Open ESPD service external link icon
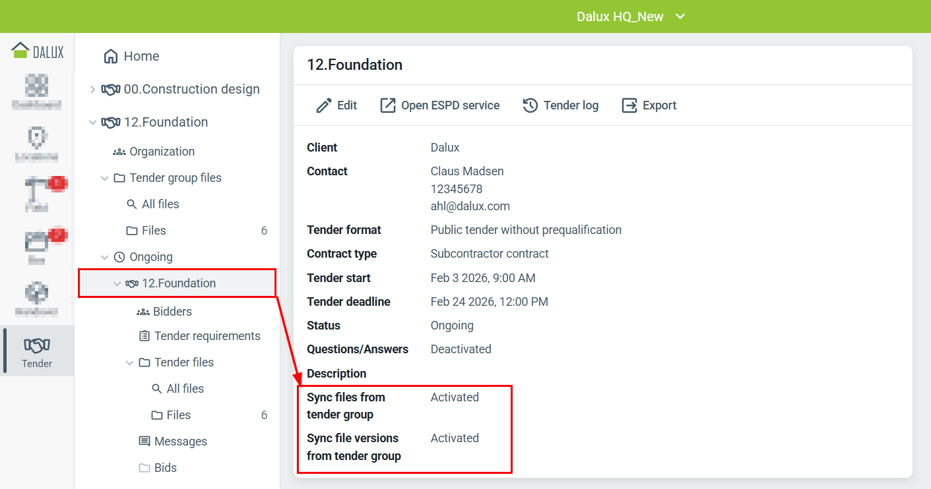 tap(388, 105)
